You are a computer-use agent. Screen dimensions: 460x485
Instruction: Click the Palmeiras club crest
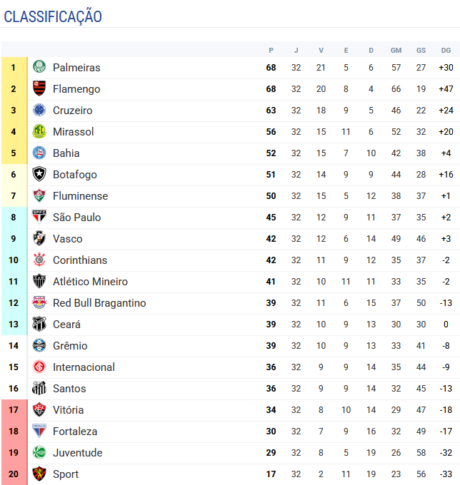[39, 68]
